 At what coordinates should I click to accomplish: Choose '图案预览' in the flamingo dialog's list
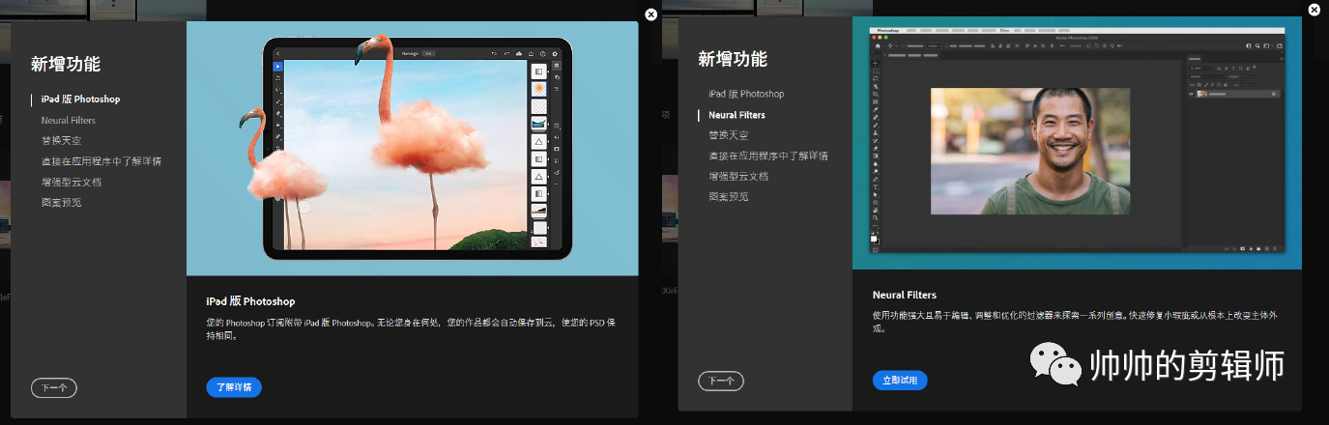tap(61, 202)
